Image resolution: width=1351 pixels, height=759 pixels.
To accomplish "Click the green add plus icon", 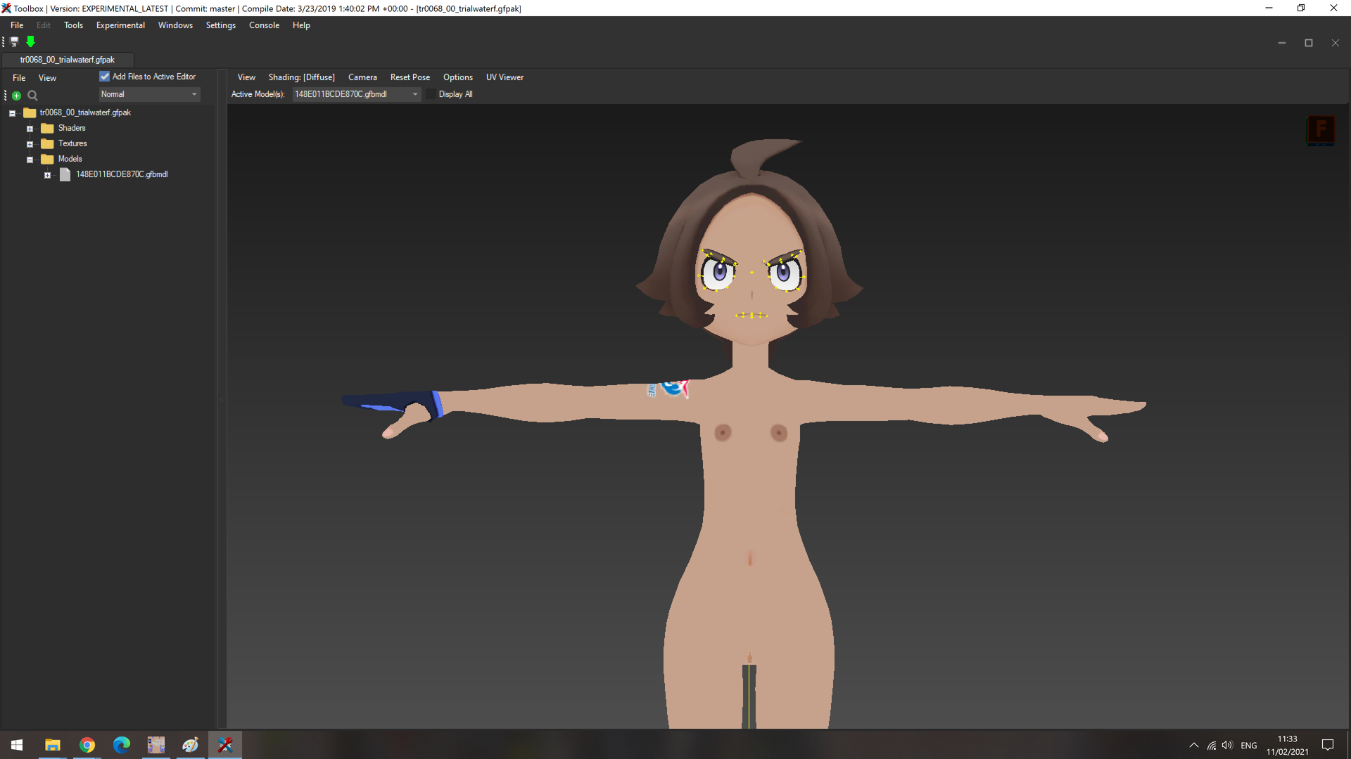I will coord(16,96).
